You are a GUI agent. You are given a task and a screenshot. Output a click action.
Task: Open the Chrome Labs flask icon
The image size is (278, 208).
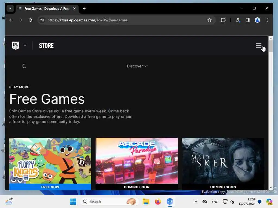238,20
